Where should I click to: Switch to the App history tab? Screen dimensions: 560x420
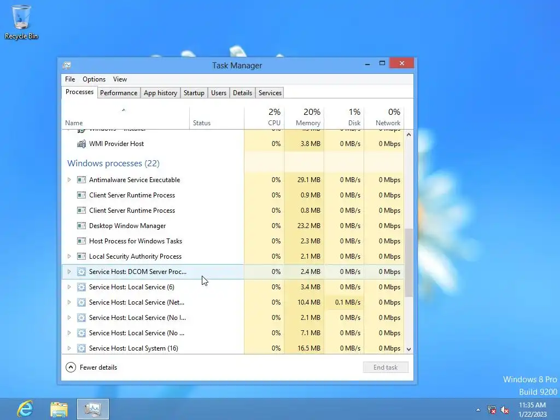(x=160, y=93)
